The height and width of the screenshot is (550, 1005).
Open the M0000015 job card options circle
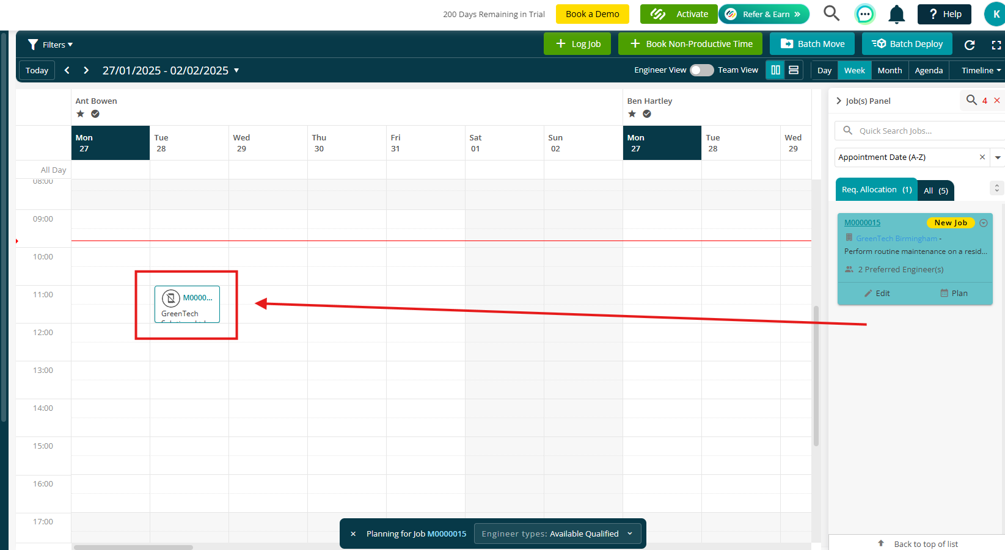click(984, 223)
